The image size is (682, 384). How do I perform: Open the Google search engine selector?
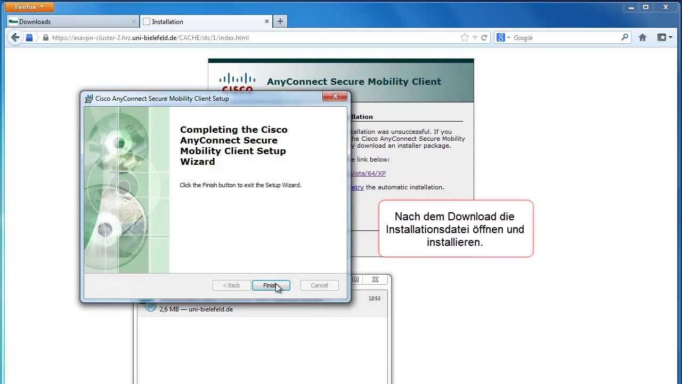click(504, 37)
